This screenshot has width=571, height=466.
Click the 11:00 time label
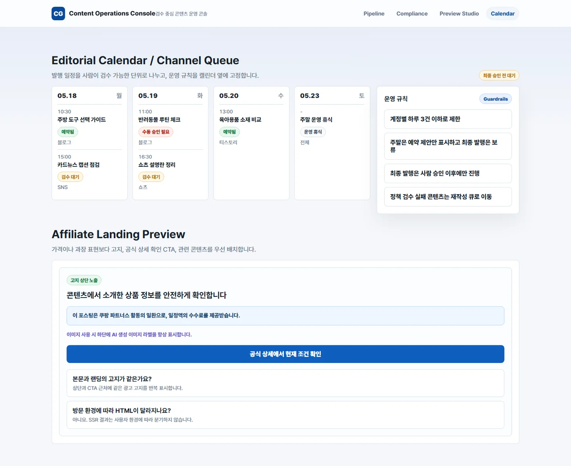(145, 112)
